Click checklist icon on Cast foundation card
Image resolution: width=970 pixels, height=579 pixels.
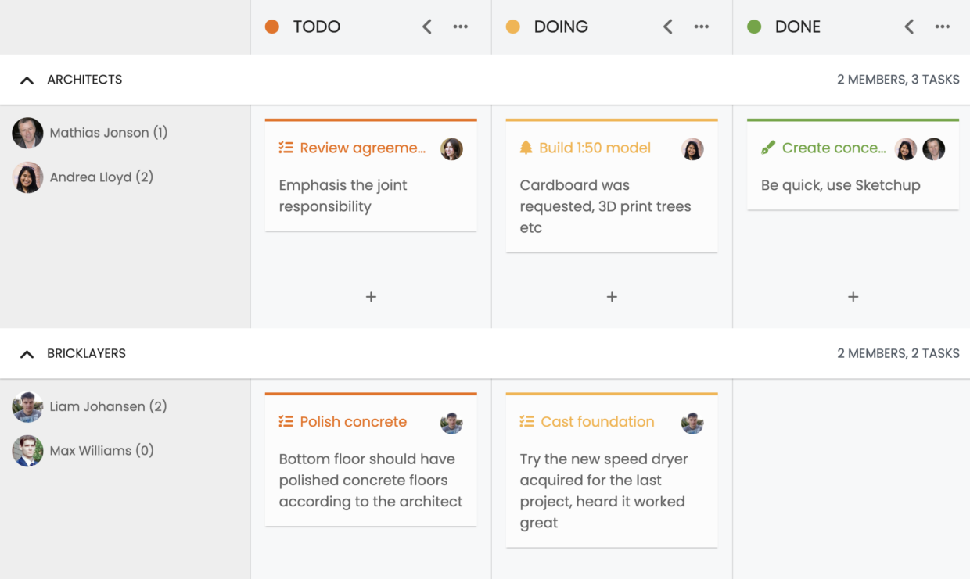[526, 421]
